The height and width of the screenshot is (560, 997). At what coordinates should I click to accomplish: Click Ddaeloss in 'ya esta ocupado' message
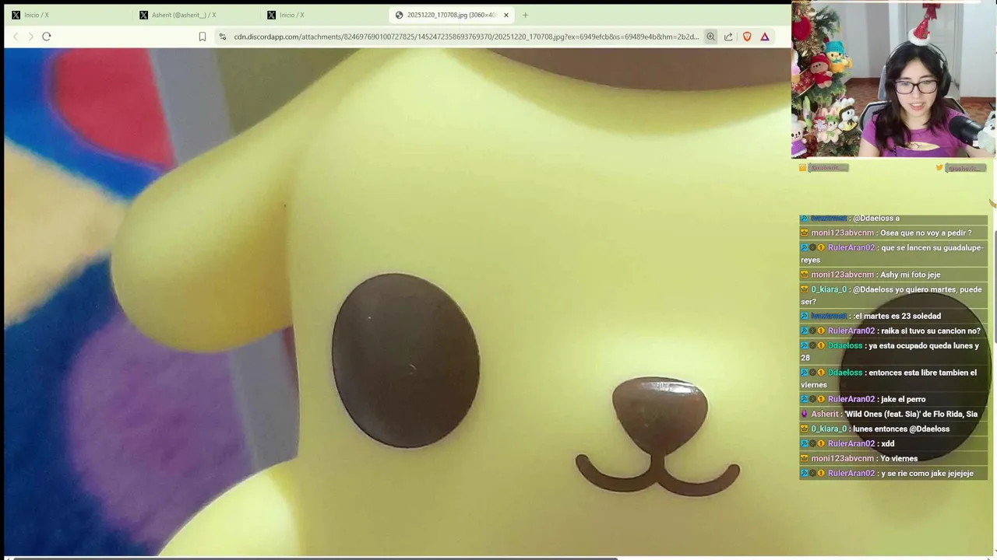coord(845,345)
